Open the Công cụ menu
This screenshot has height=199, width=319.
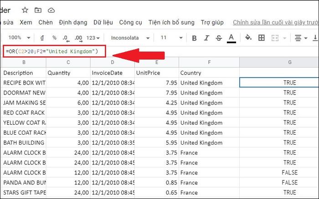(131, 22)
